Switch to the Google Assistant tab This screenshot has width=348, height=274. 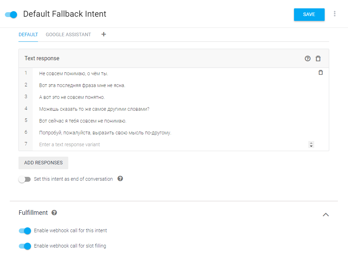point(68,34)
